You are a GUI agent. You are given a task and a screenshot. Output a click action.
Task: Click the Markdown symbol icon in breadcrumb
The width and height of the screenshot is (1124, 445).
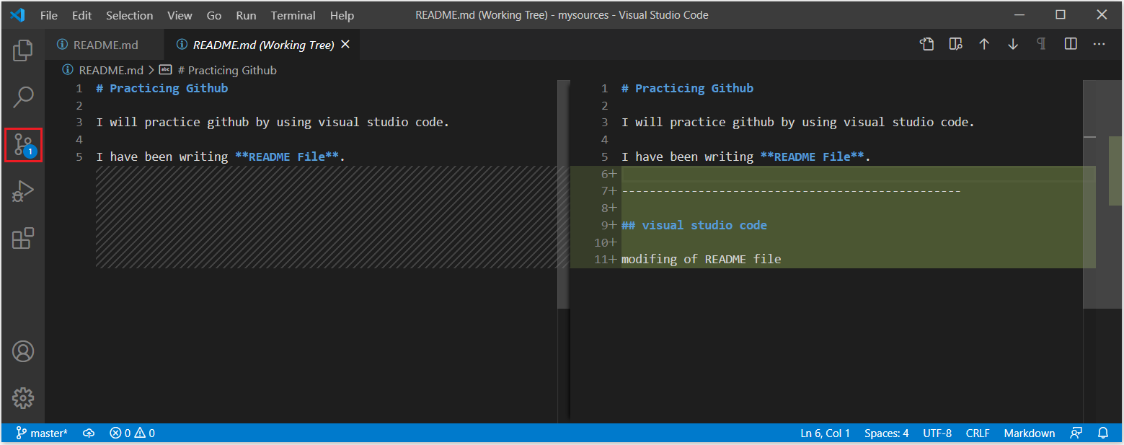(x=165, y=70)
